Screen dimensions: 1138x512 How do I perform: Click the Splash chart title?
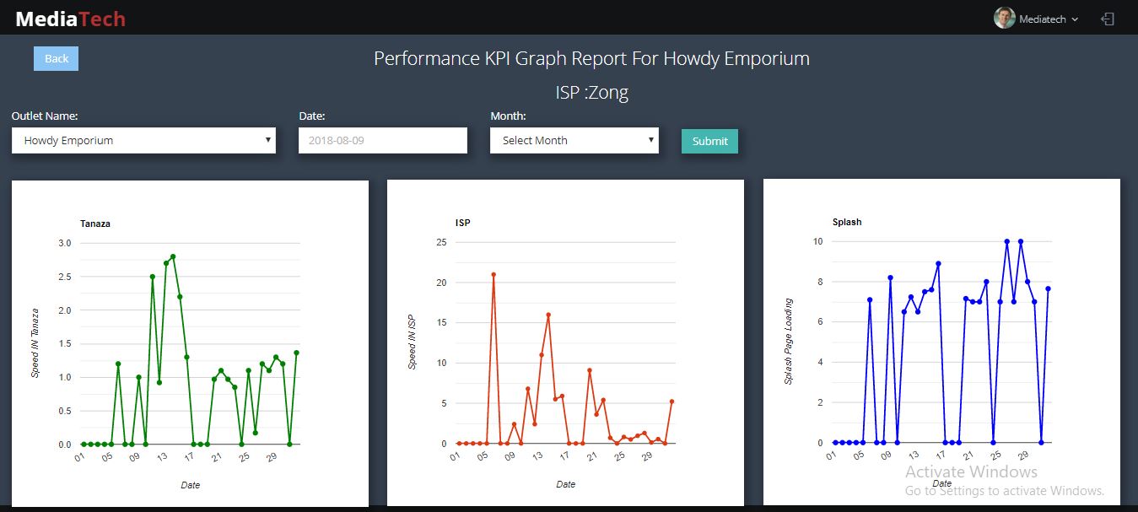click(847, 222)
